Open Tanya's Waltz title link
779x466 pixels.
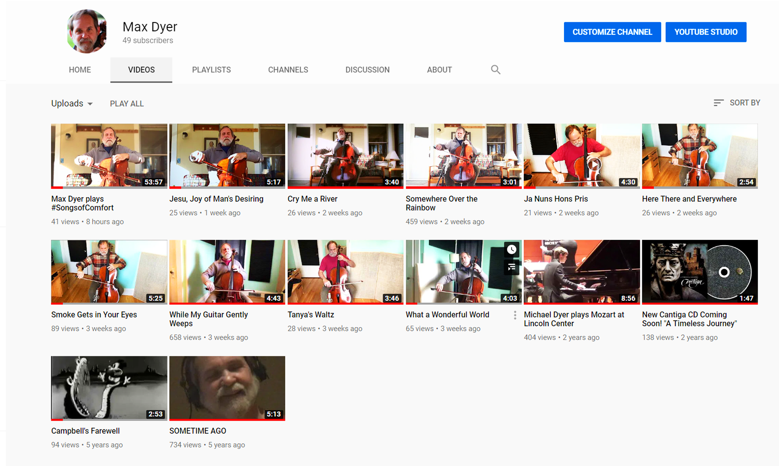311,315
